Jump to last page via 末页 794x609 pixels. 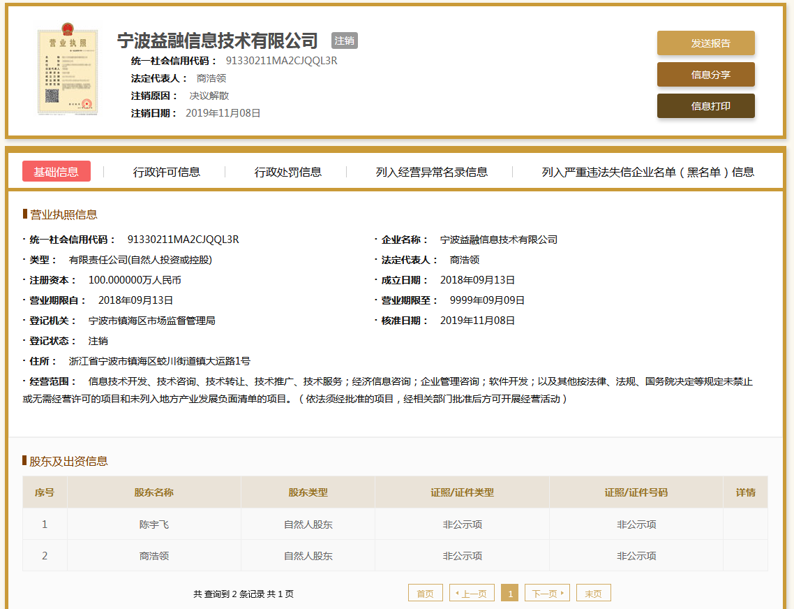click(x=594, y=594)
